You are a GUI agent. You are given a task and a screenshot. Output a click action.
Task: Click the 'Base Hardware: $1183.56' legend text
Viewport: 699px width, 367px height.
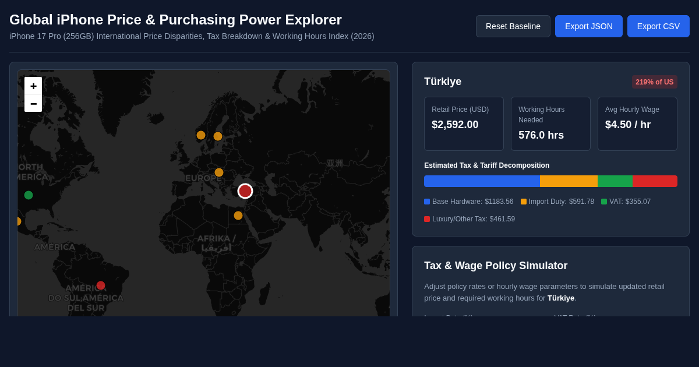(x=473, y=202)
